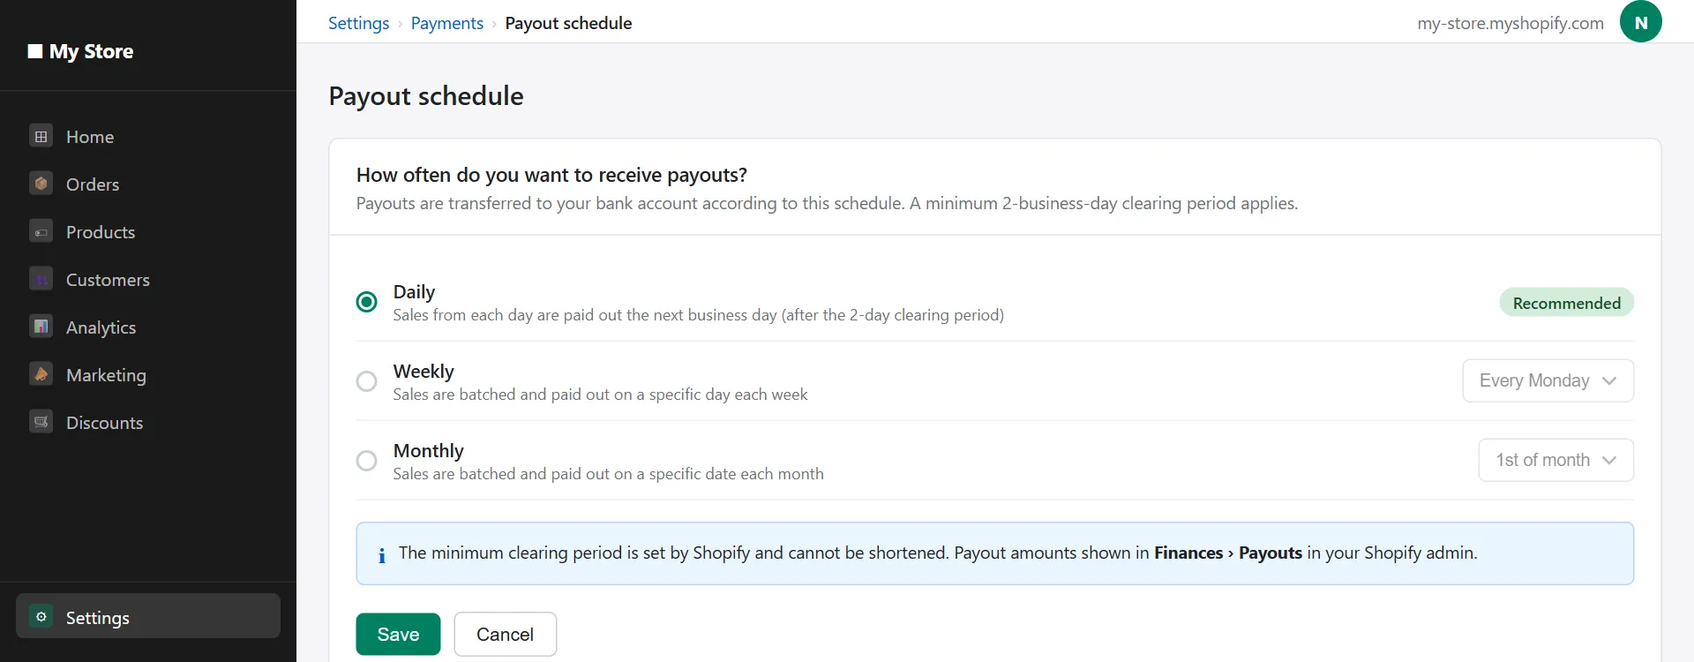Open Marketing in sidebar
This screenshot has height=662, width=1694.
148,375
